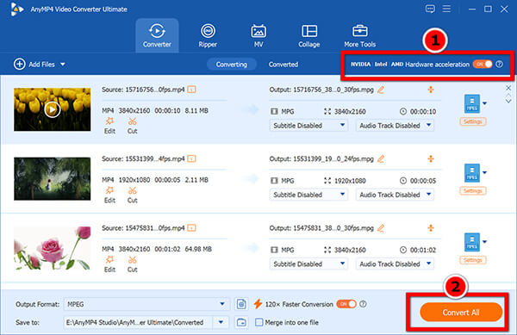Open info icon for source 15716756 file

pos(191,90)
